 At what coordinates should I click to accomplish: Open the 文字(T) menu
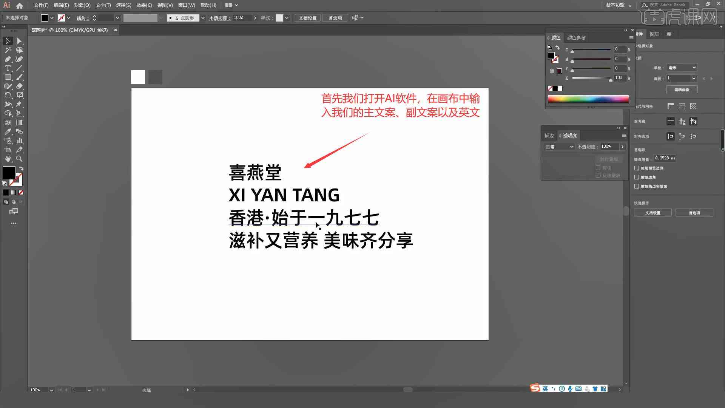[103, 5]
